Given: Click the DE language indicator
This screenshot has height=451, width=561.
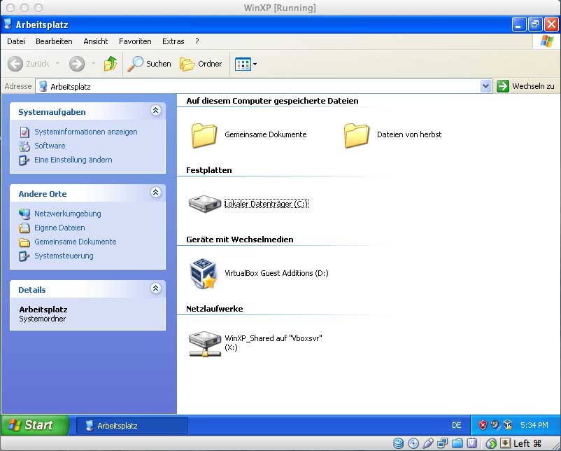Looking at the screenshot, I should pos(457,425).
